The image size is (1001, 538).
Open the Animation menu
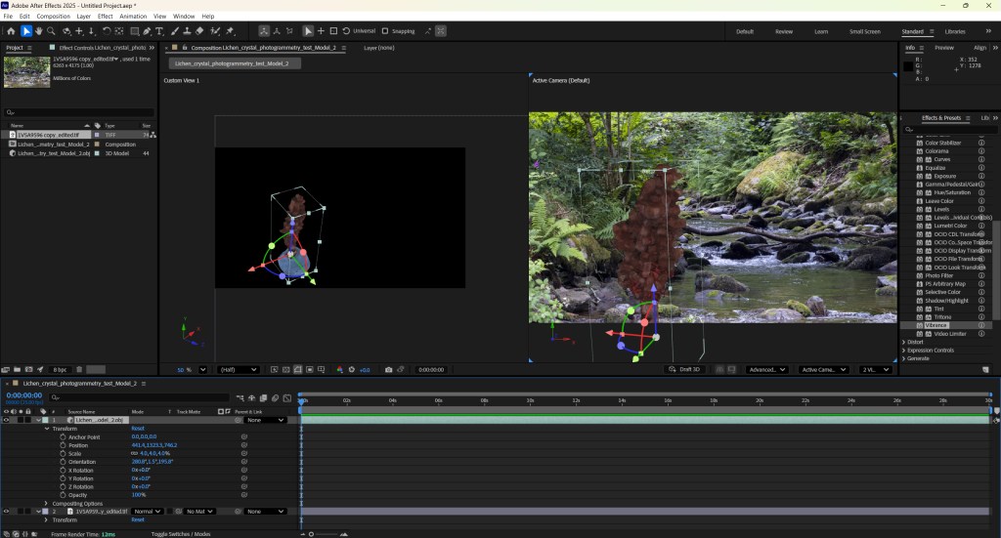coord(133,17)
